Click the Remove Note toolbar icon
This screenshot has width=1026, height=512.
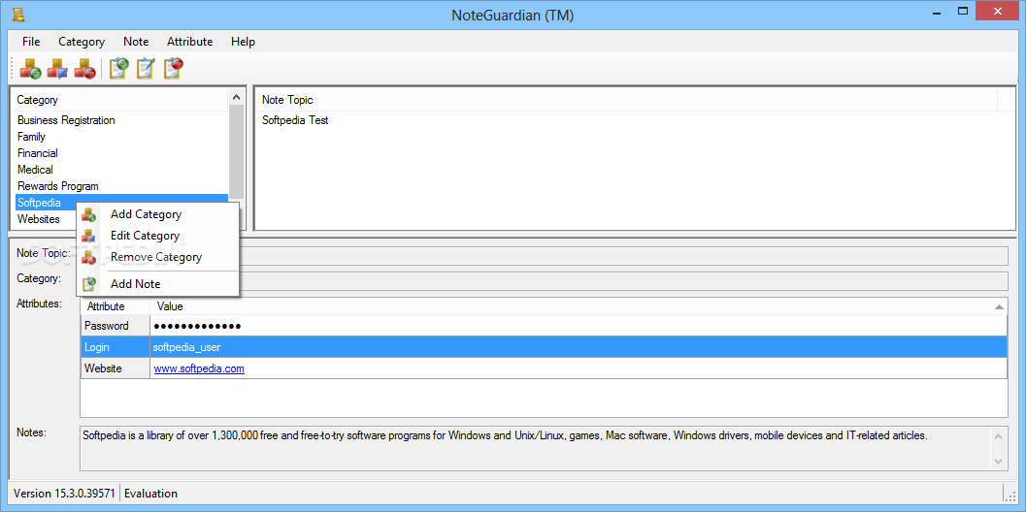[x=173, y=68]
